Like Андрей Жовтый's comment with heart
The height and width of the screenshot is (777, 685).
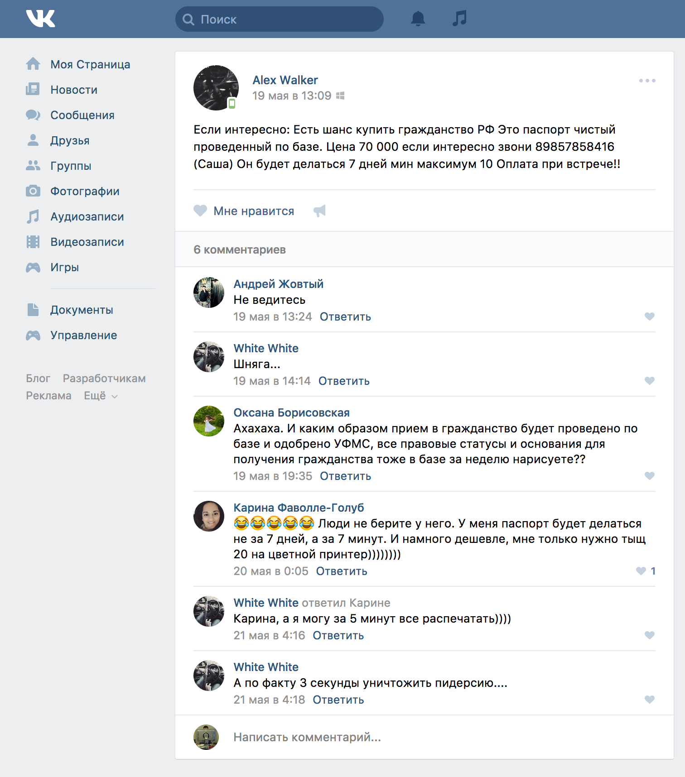click(649, 317)
